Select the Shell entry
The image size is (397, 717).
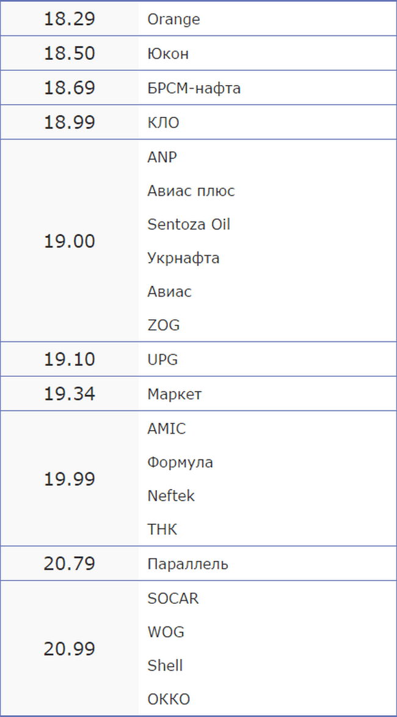(x=165, y=666)
